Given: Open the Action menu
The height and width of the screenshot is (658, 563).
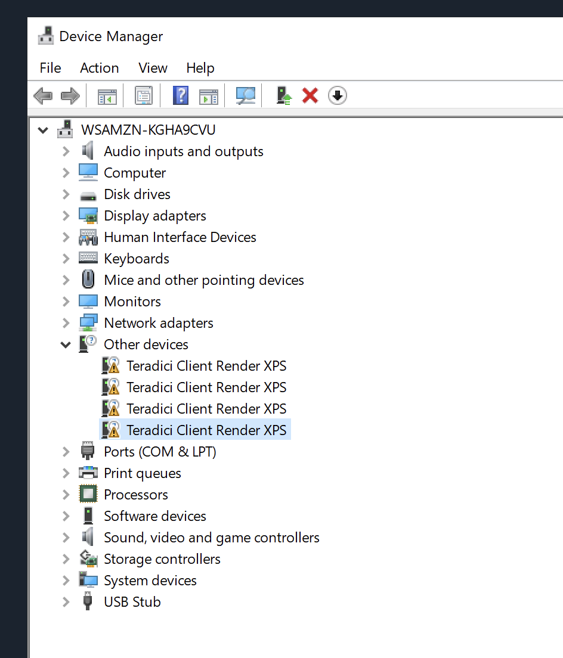Looking at the screenshot, I should [99, 68].
